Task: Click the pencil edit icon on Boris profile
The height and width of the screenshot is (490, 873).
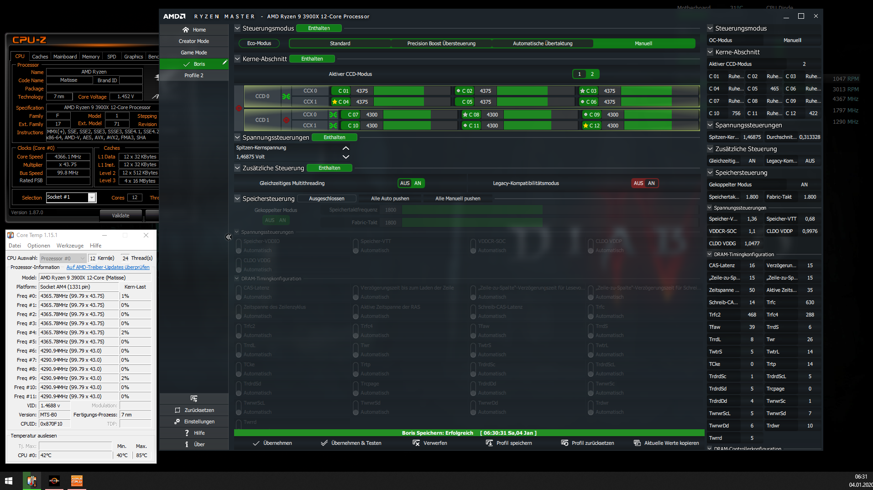Action: [225, 63]
